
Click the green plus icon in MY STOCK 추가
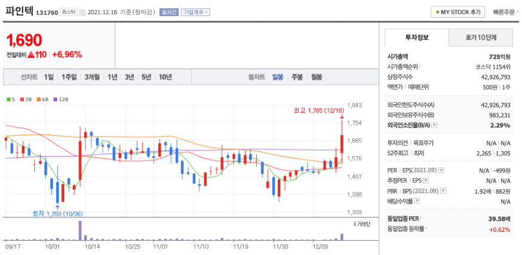coord(437,13)
